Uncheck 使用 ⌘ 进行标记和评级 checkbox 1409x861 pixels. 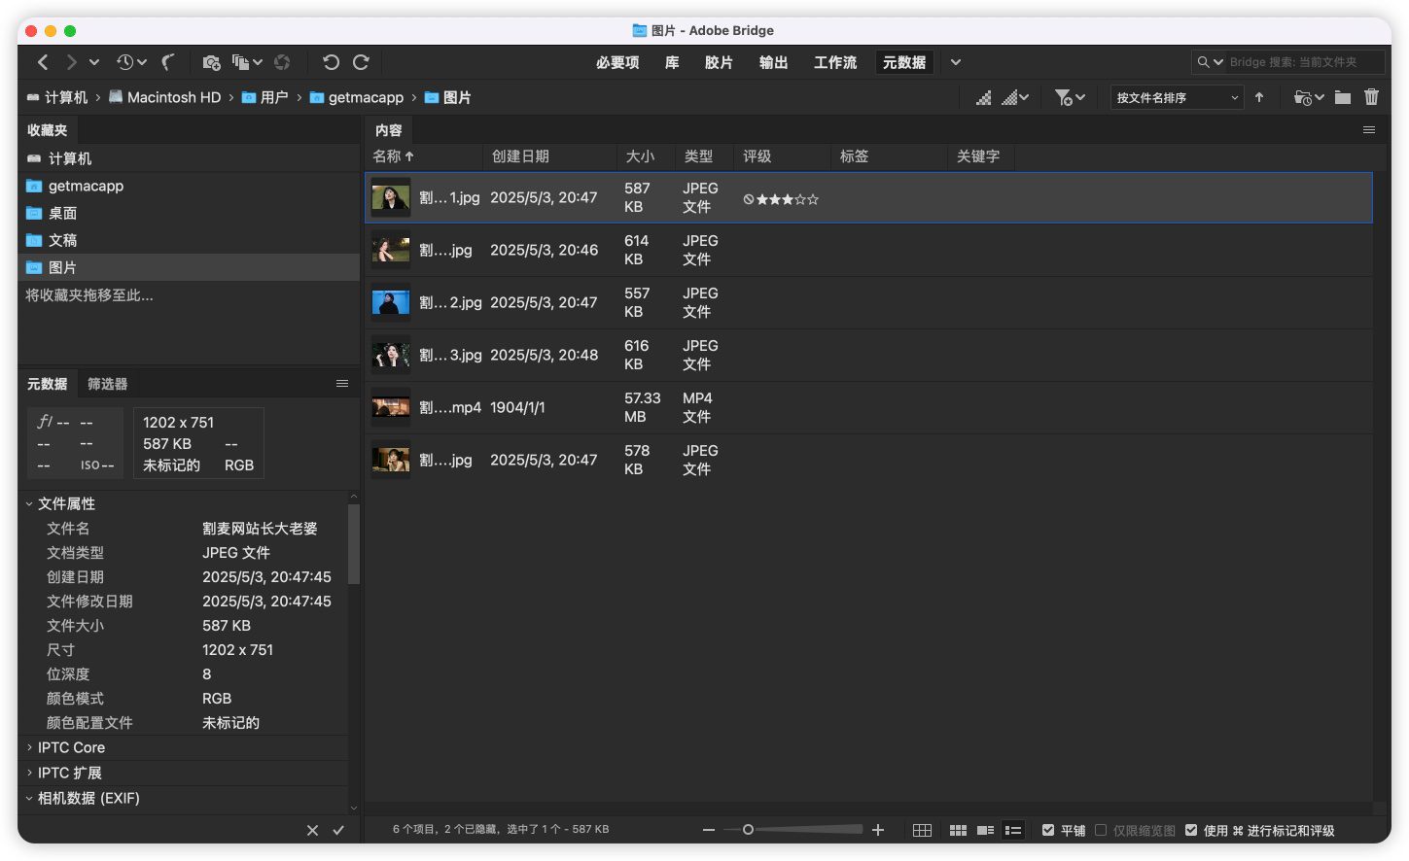point(1191,830)
